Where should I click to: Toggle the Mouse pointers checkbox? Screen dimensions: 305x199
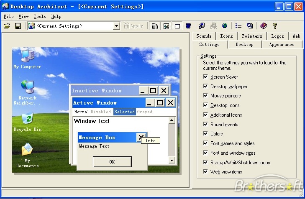(205, 95)
